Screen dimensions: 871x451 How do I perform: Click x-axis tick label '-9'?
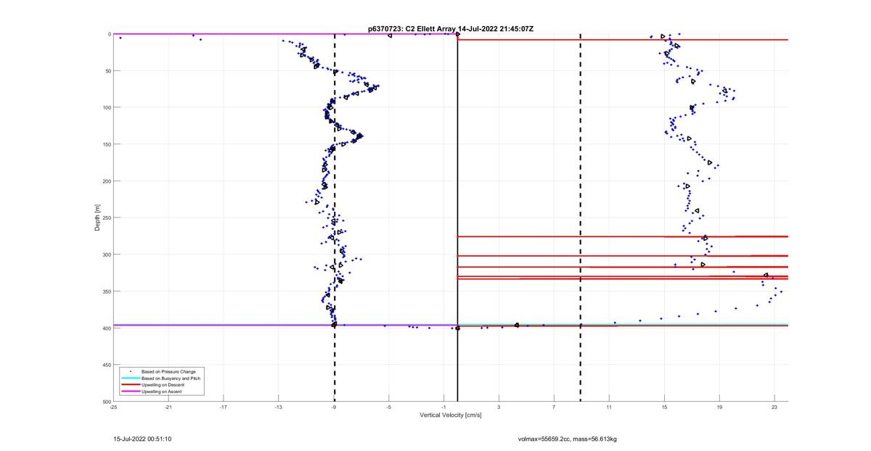pos(334,407)
